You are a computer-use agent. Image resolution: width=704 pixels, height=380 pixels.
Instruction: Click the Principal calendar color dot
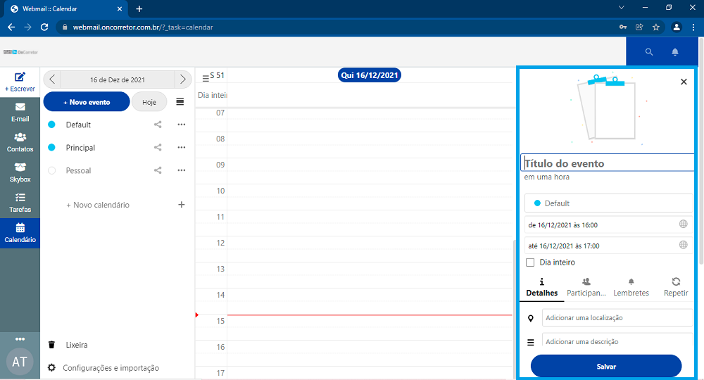[51, 148]
